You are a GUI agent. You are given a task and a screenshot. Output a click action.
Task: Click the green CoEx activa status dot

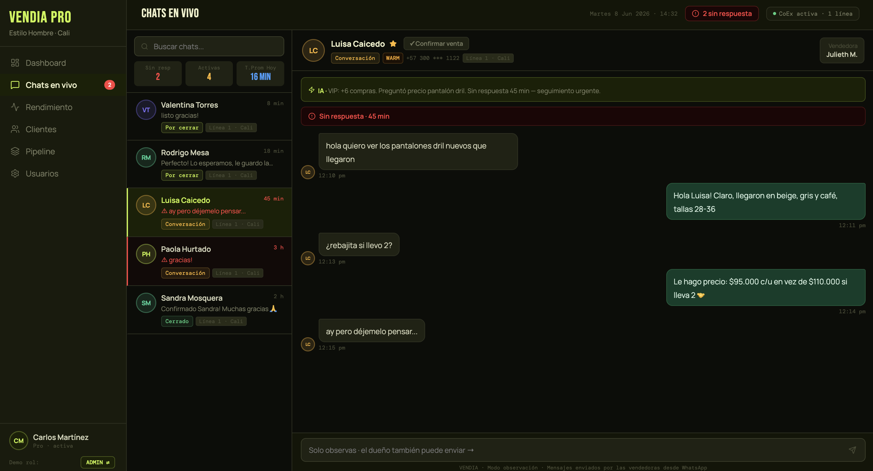[x=774, y=14]
